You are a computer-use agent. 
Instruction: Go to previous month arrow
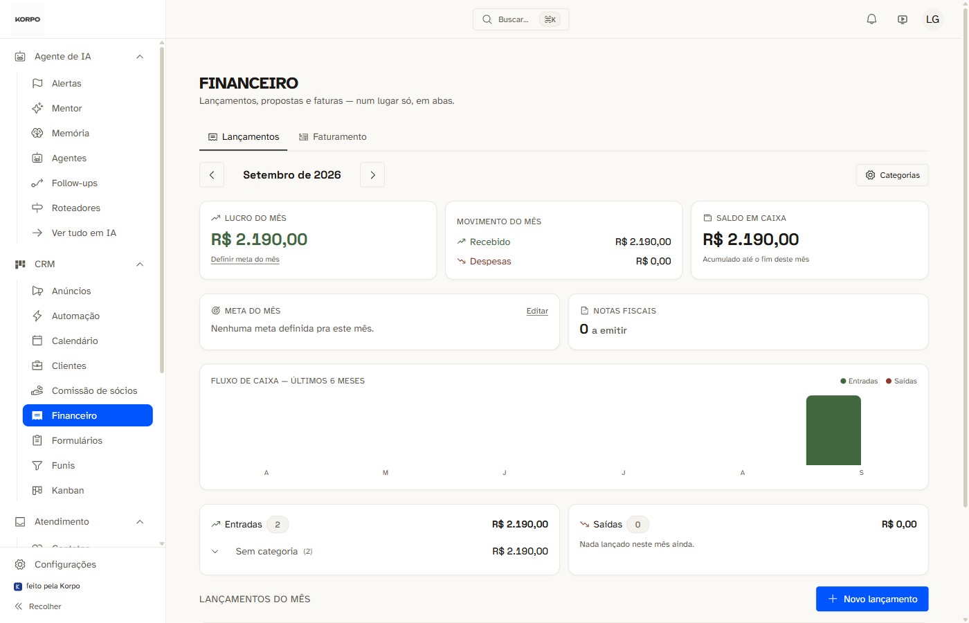pos(212,175)
